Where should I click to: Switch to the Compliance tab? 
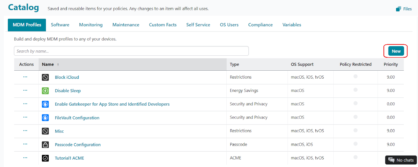click(260, 25)
